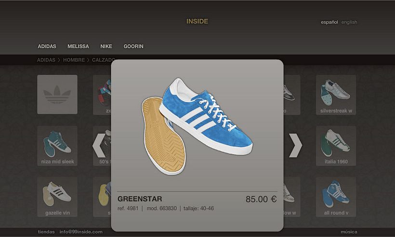395x237 pixels.
Task: Click the tiendas footer link
Action: (46, 232)
